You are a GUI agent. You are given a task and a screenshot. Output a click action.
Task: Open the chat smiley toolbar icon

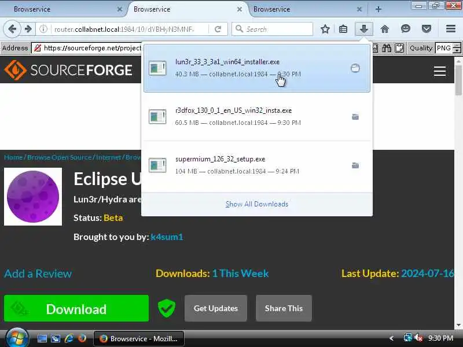[406, 29]
